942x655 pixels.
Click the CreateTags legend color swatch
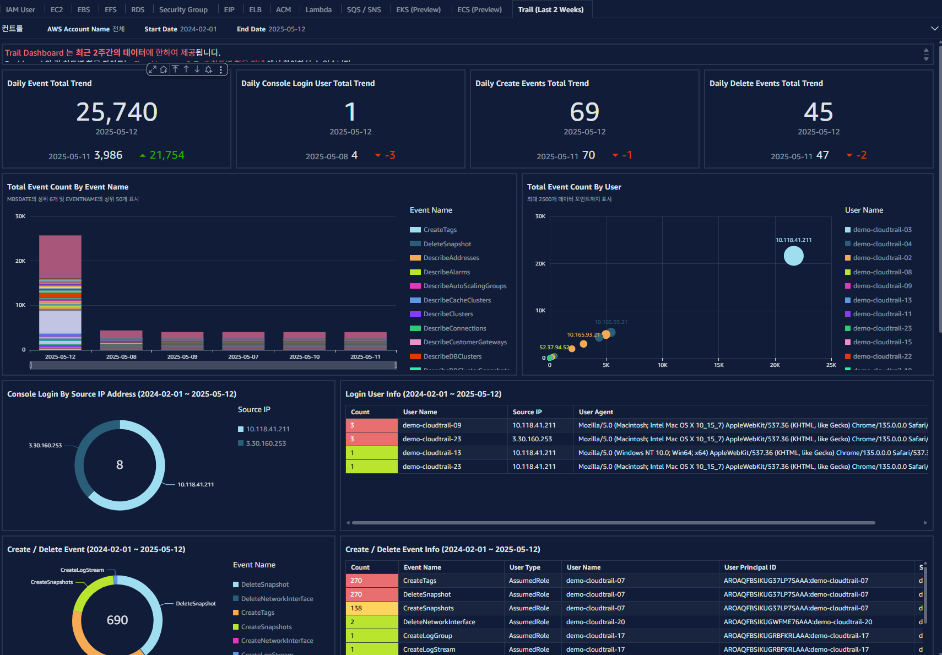(x=415, y=230)
